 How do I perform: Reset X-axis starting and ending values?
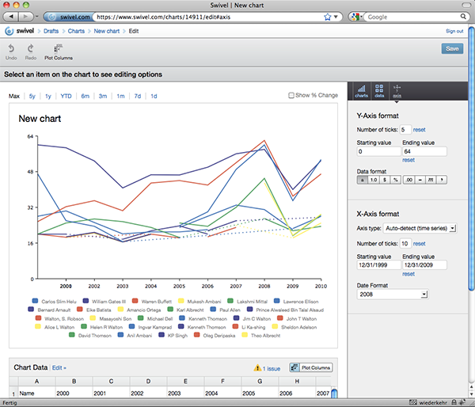(x=408, y=274)
